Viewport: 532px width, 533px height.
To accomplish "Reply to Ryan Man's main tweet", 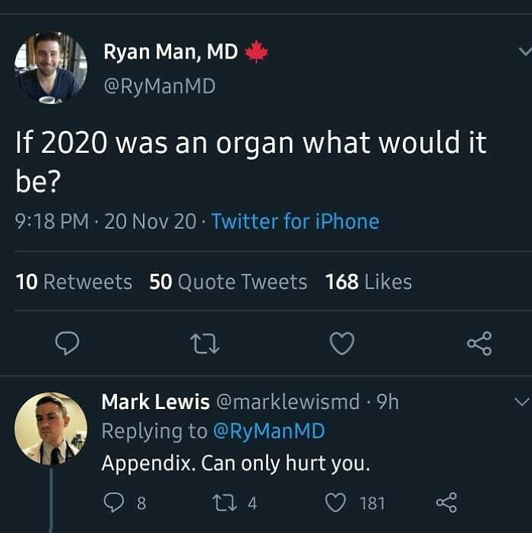I will (68, 344).
